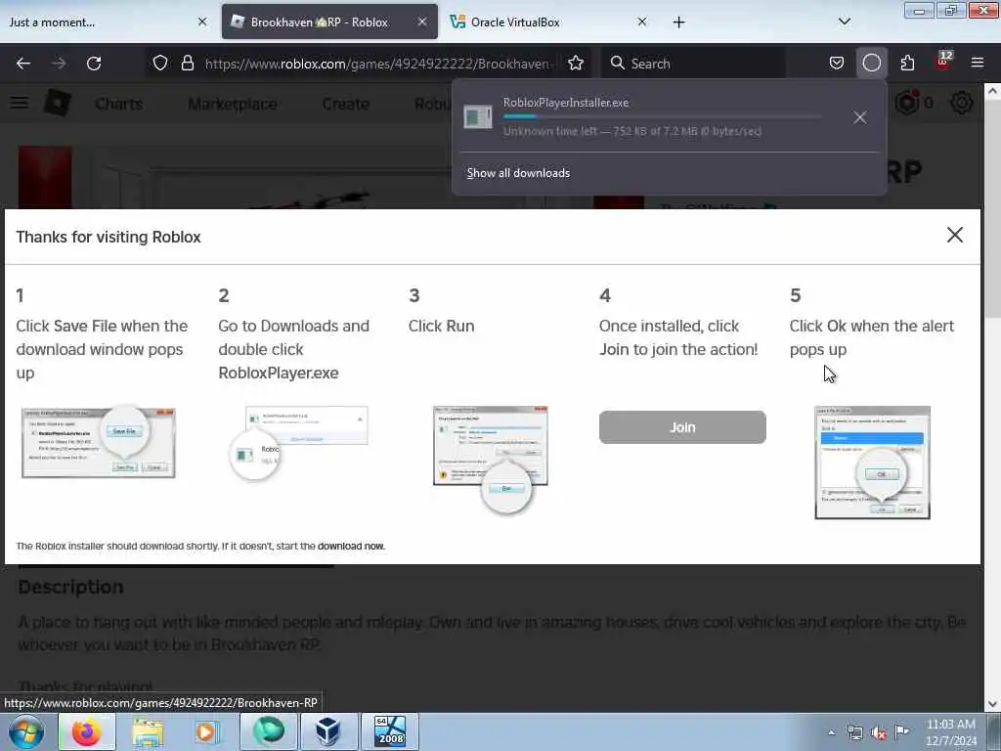Show hidden system tray icons
Image resolution: width=1001 pixels, height=751 pixels.
click(831, 732)
